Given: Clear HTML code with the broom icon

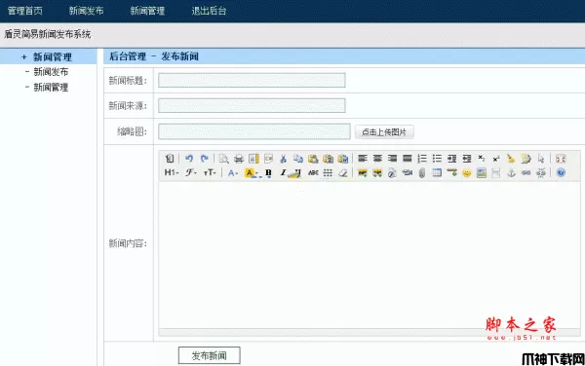Looking at the screenshot, I should tap(511, 159).
